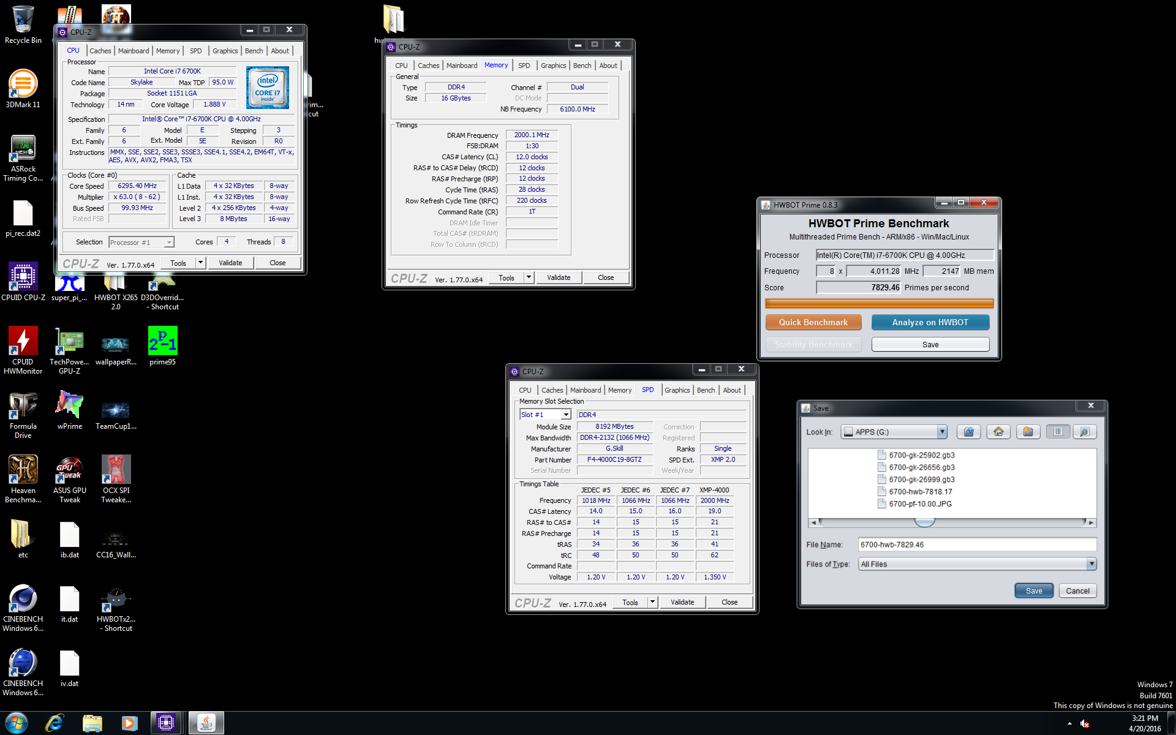1176x735 pixels.
Task: Select the 3DMark 11 desktop icon
Action: (x=23, y=89)
